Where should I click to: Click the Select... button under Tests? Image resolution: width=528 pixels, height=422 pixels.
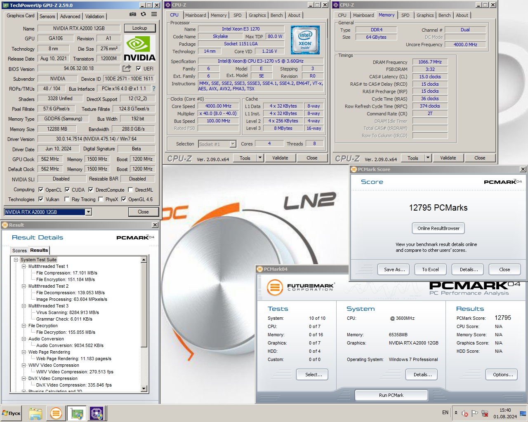(312, 375)
